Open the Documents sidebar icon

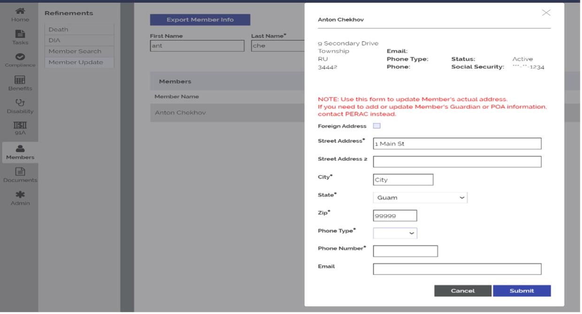[x=20, y=173]
